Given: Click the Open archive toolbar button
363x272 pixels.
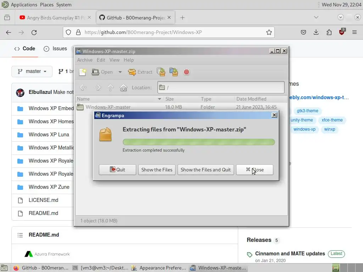Looking at the screenshot, I should click(x=102, y=72).
